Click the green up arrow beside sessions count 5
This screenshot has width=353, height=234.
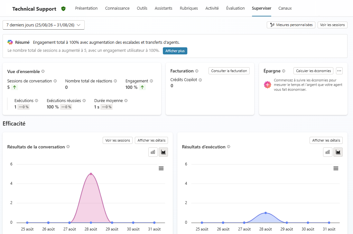click(x=14, y=87)
